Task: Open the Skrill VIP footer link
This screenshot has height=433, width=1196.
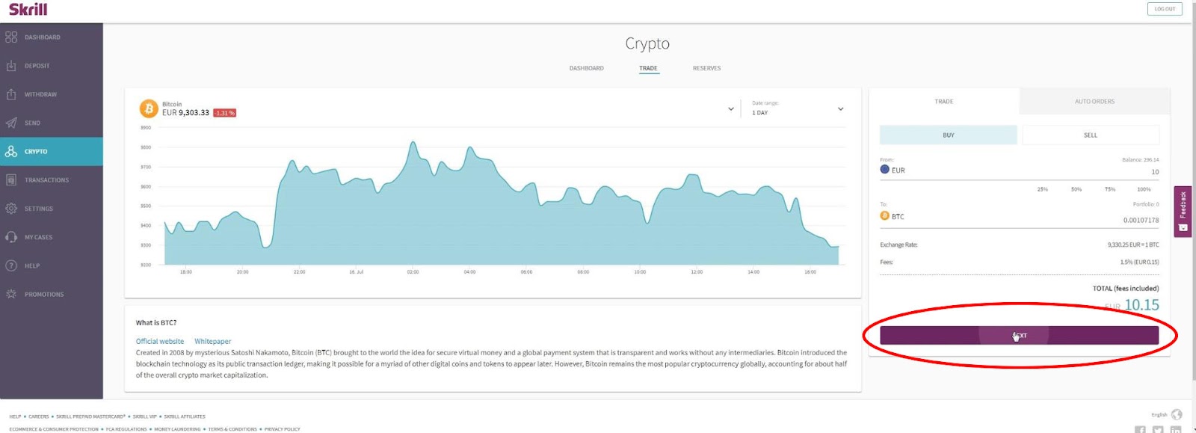Action: tap(145, 417)
